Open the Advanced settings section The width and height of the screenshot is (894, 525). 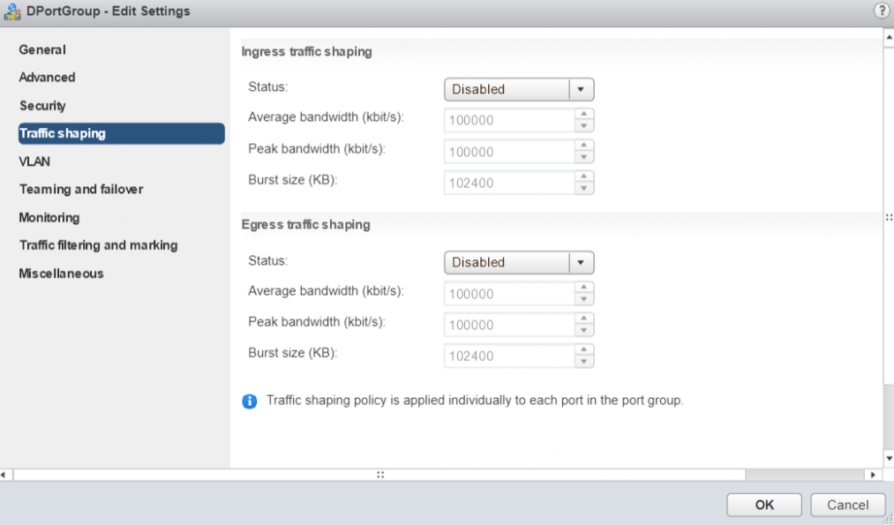47,78
